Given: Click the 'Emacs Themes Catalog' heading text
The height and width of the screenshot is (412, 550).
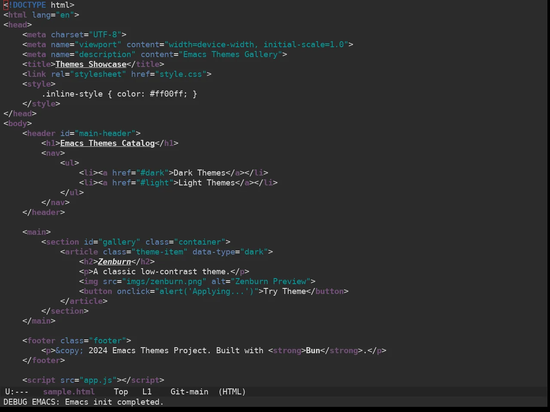Looking at the screenshot, I should pyautogui.click(x=107, y=143).
